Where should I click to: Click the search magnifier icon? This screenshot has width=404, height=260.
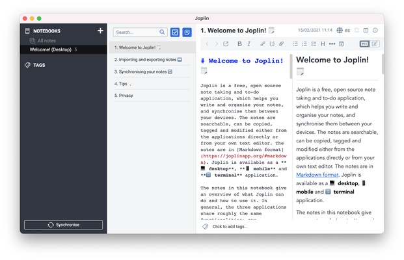[x=162, y=32]
